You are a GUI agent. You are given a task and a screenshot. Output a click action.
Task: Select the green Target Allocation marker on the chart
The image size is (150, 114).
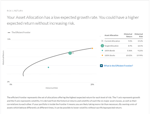[x=70, y=53]
